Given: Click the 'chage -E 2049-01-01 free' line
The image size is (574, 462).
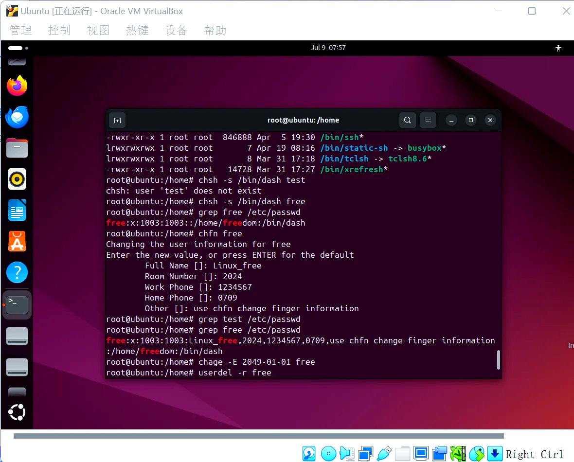Looking at the screenshot, I should pyautogui.click(x=211, y=362).
